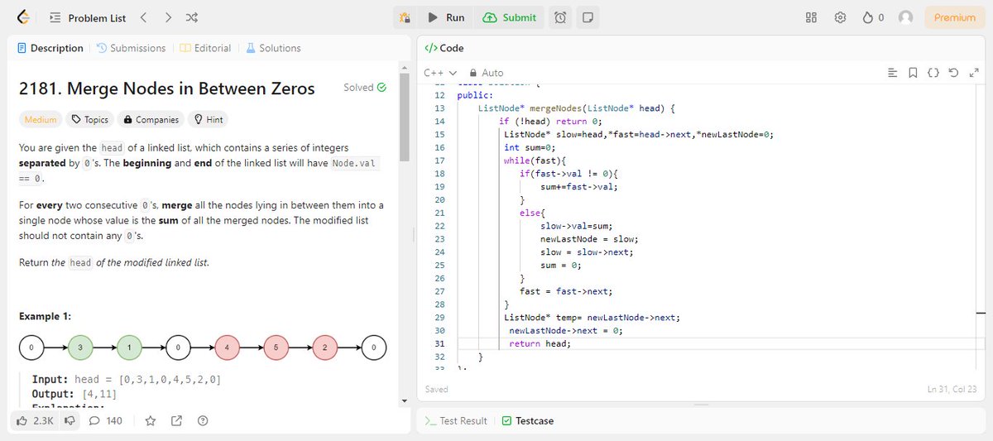Viewport: 993px width, 441px height.
Task: Click the 'sum+=fast->val;' code line
Action: (x=579, y=187)
